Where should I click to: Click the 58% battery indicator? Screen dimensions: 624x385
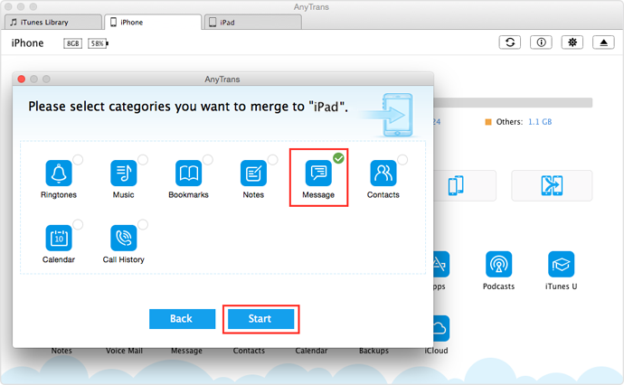pos(98,43)
